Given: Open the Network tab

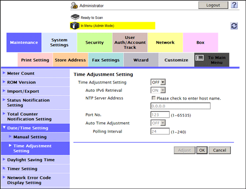Looking at the screenshot, I should point(165,42).
